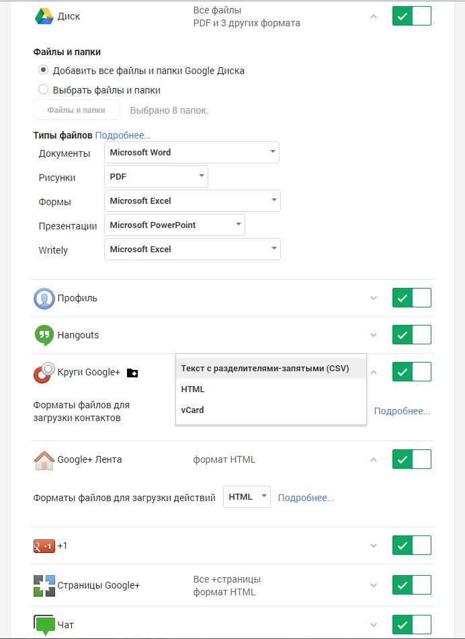This screenshot has width=465, height=639.
Task: Collapse the Круги Google+ chevron
Action: coord(374,372)
